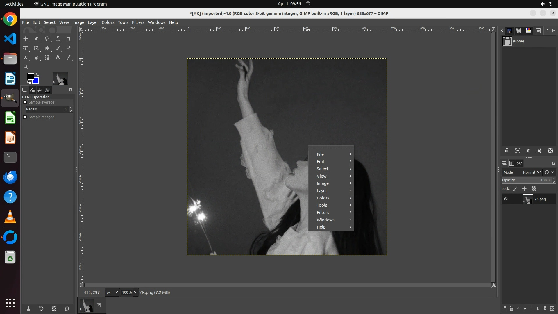This screenshot has height=314, width=558.
Task: Pick the Color Picker eyedropper tool
Action: pyautogui.click(x=69, y=58)
